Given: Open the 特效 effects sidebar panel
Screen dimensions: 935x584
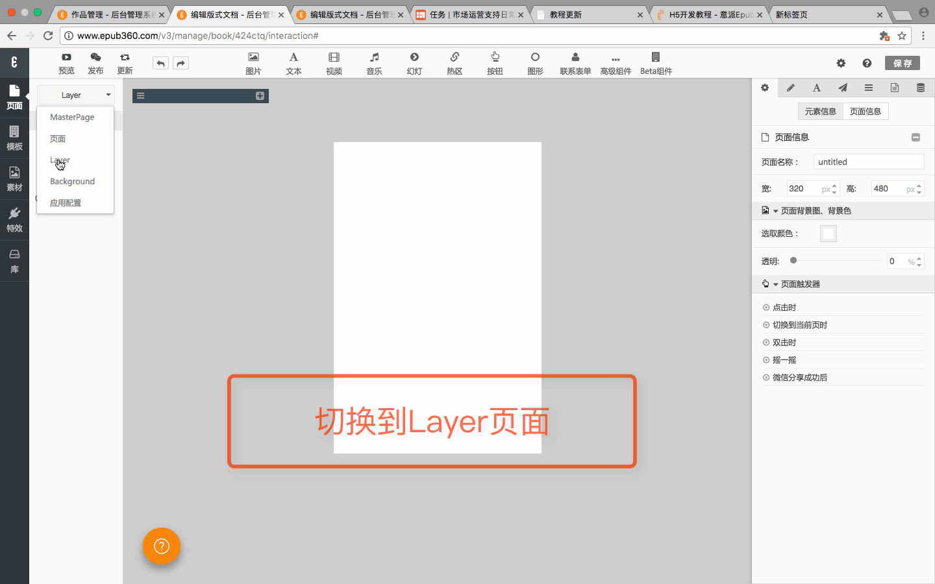Looking at the screenshot, I should 14,219.
